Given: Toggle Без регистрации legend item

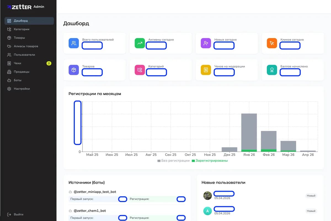Looking at the screenshot, I should point(173,161).
